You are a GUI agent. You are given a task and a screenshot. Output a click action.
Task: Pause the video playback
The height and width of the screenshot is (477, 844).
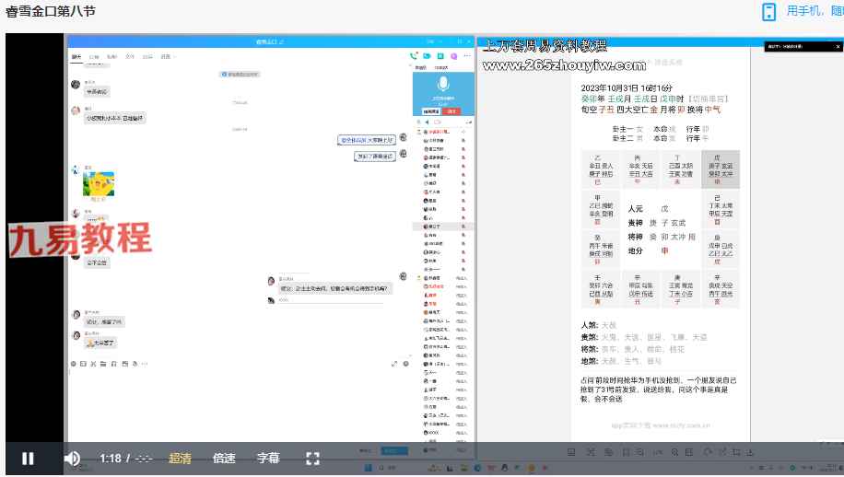28,459
